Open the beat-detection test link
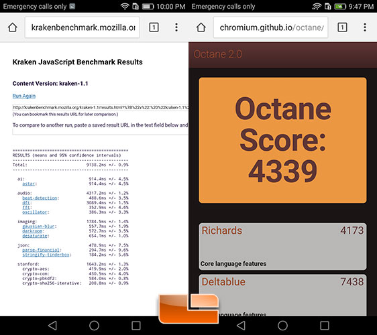Image resolution: width=377 pixels, height=335 pixels. 40,198
